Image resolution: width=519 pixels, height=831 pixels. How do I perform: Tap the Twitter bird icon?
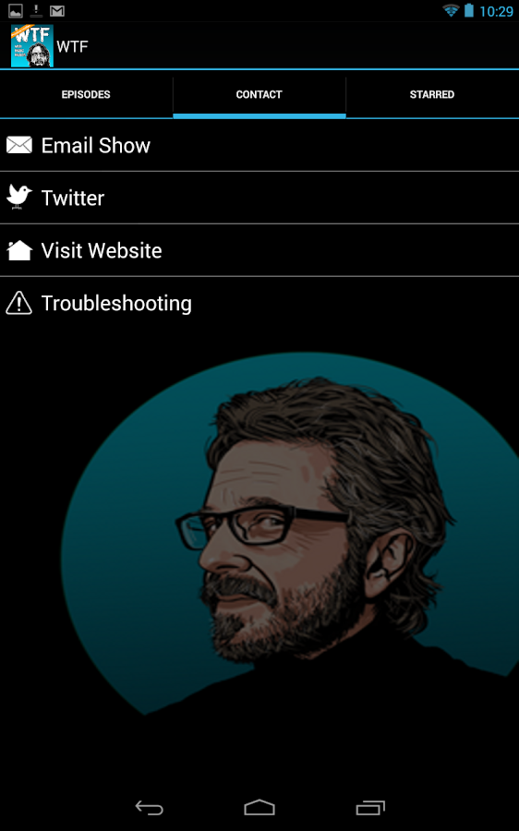19,198
